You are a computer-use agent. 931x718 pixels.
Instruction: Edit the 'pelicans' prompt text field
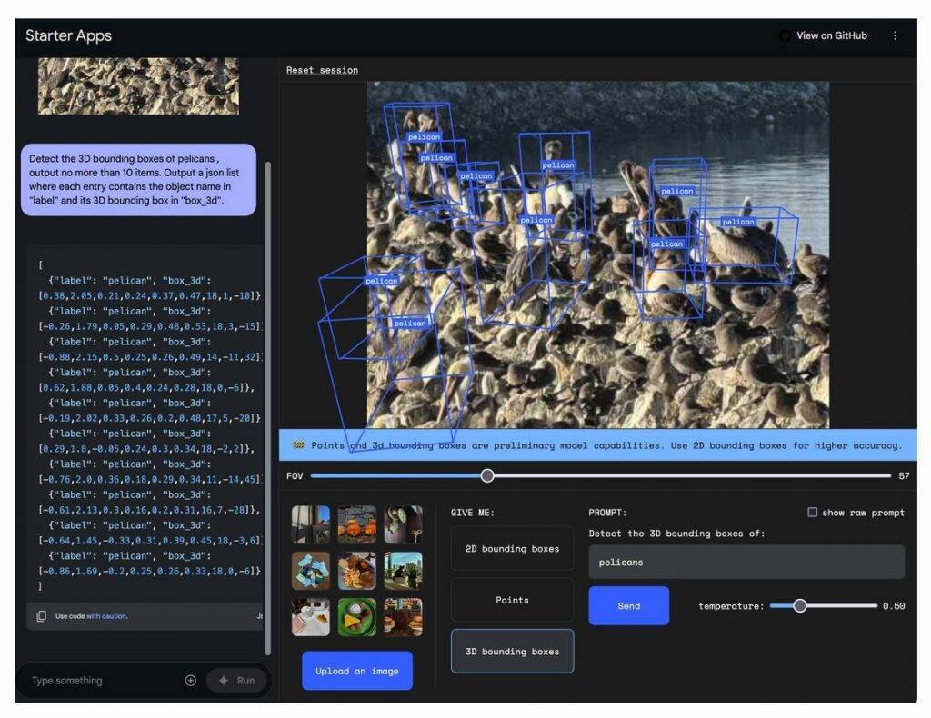pyautogui.click(x=746, y=562)
